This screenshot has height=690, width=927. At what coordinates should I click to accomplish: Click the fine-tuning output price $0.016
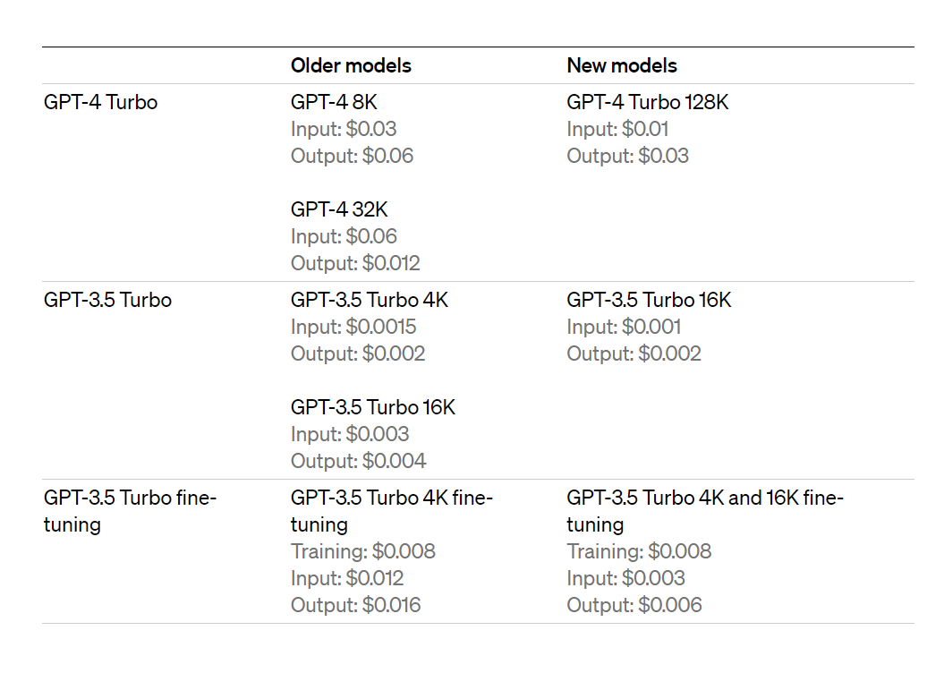click(x=355, y=605)
